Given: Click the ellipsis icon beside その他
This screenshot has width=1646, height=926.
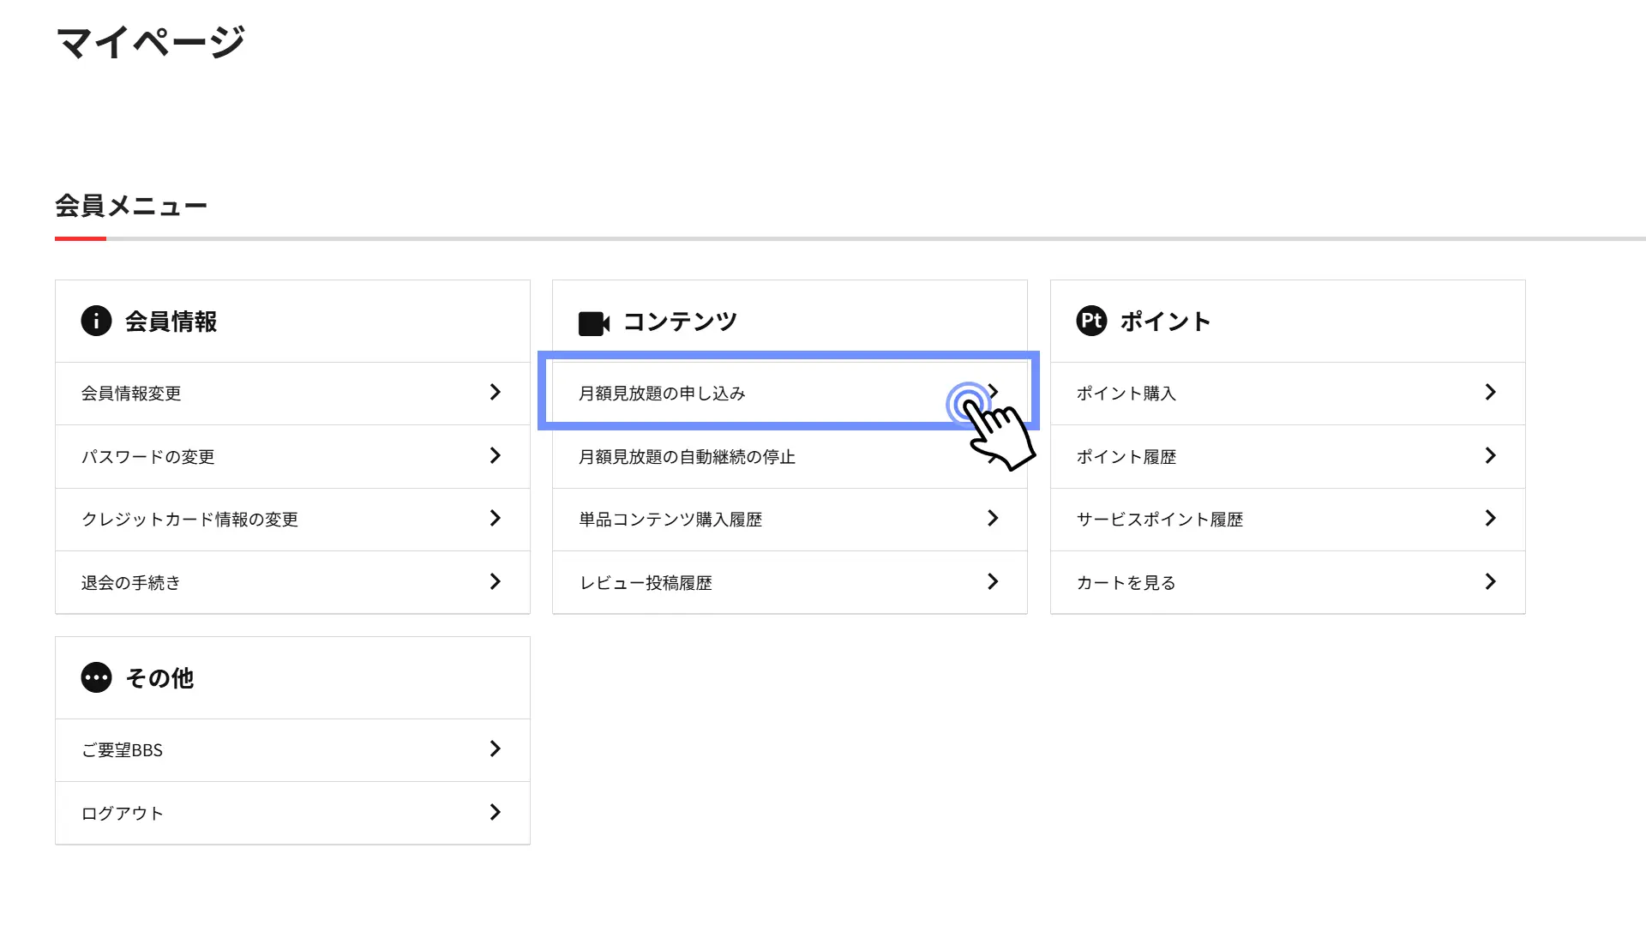Looking at the screenshot, I should 96,677.
